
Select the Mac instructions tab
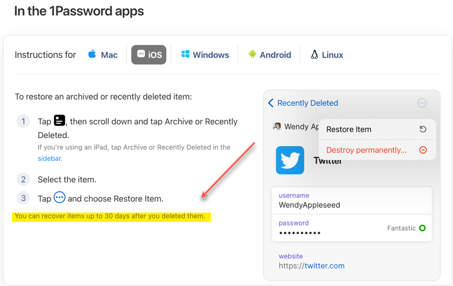point(103,55)
